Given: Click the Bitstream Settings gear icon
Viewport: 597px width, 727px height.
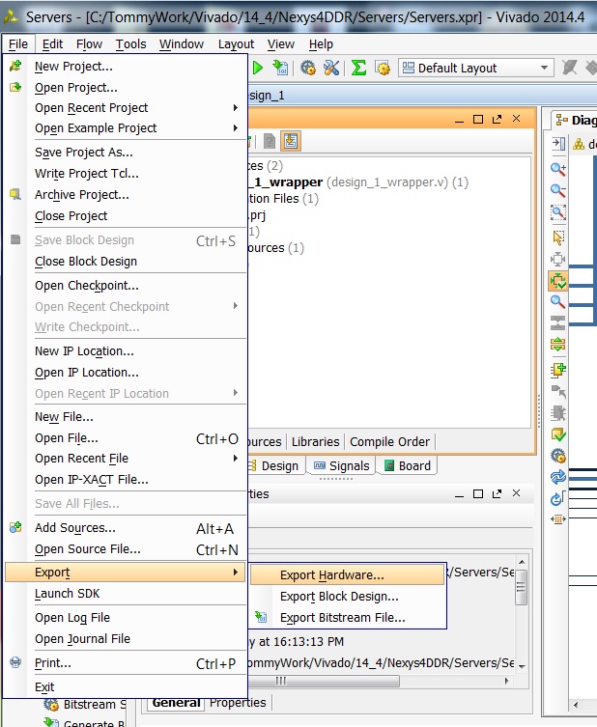Looking at the screenshot, I should pos(51,705).
